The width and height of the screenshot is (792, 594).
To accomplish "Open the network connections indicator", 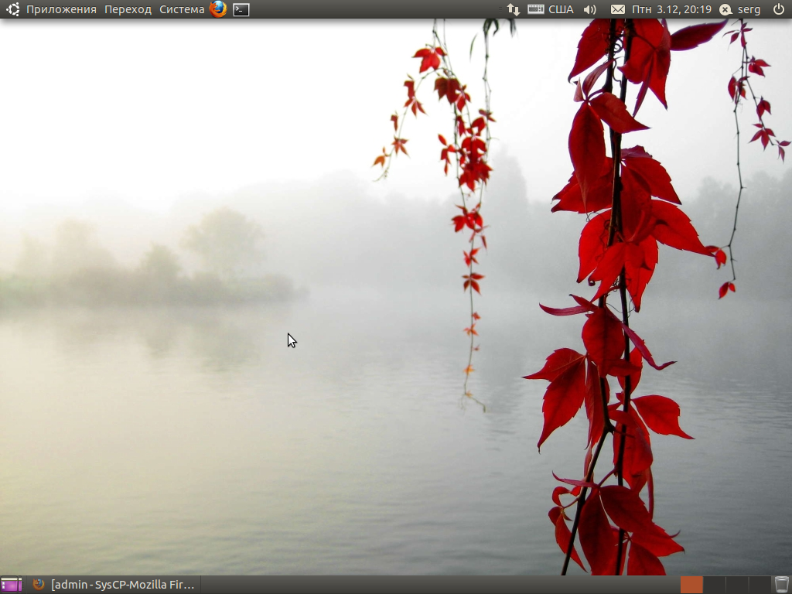I will point(514,9).
